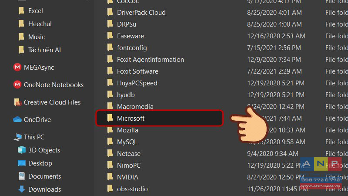Click the Mozilla folder icon
Viewport: 348px width, 196px height.
point(110,130)
